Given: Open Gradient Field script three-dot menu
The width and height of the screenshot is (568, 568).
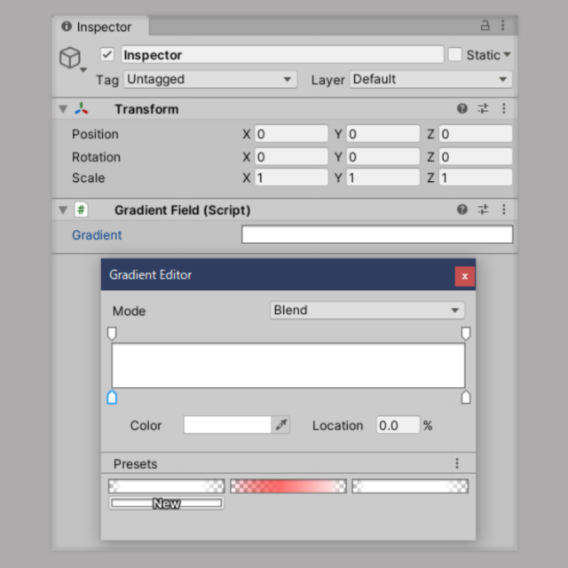Looking at the screenshot, I should pyautogui.click(x=503, y=209).
